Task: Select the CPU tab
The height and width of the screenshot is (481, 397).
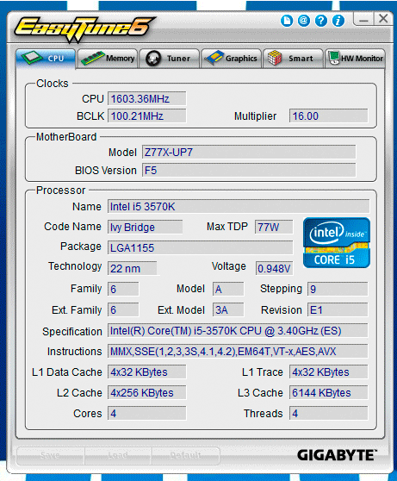Action: pos(46,59)
